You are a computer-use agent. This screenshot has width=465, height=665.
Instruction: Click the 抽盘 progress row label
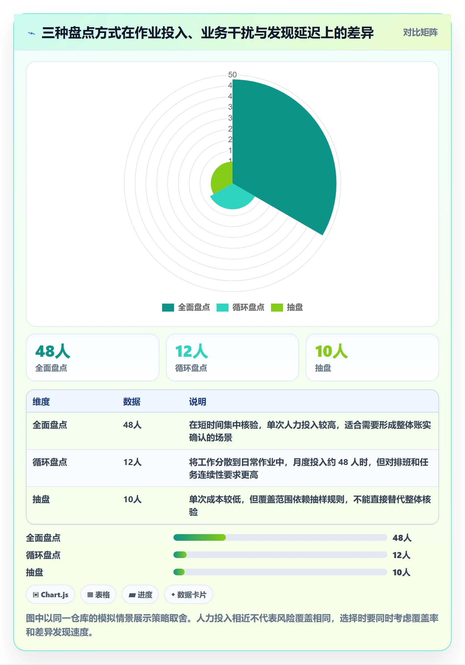[x=35, y=572]
